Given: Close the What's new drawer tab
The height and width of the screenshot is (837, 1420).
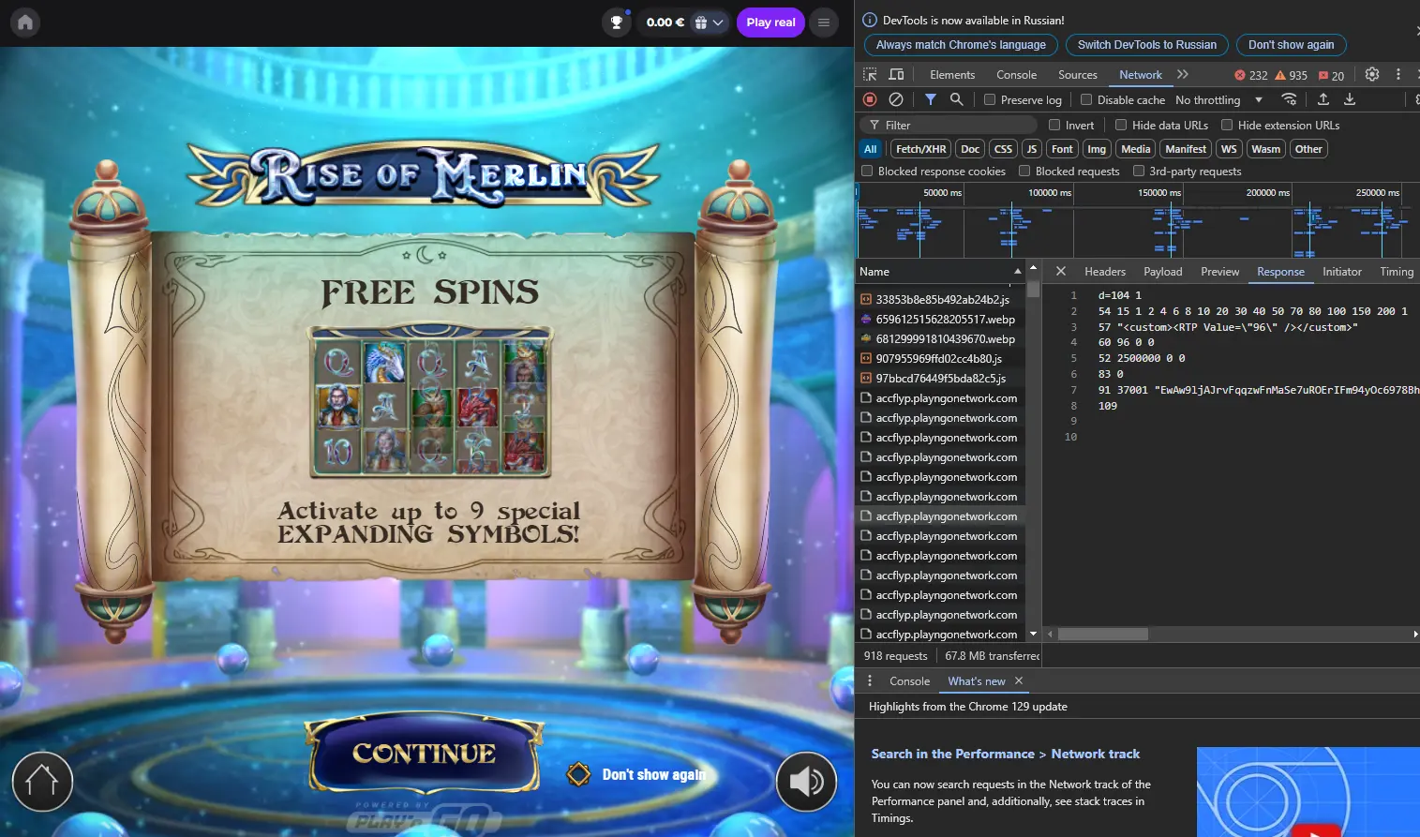Looking at the screenshot, I should click(x=1019, y=681).
